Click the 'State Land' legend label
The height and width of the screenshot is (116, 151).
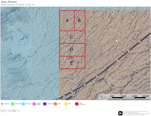[29, 104]
